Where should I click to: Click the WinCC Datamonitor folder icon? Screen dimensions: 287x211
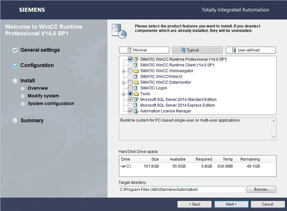136,82
